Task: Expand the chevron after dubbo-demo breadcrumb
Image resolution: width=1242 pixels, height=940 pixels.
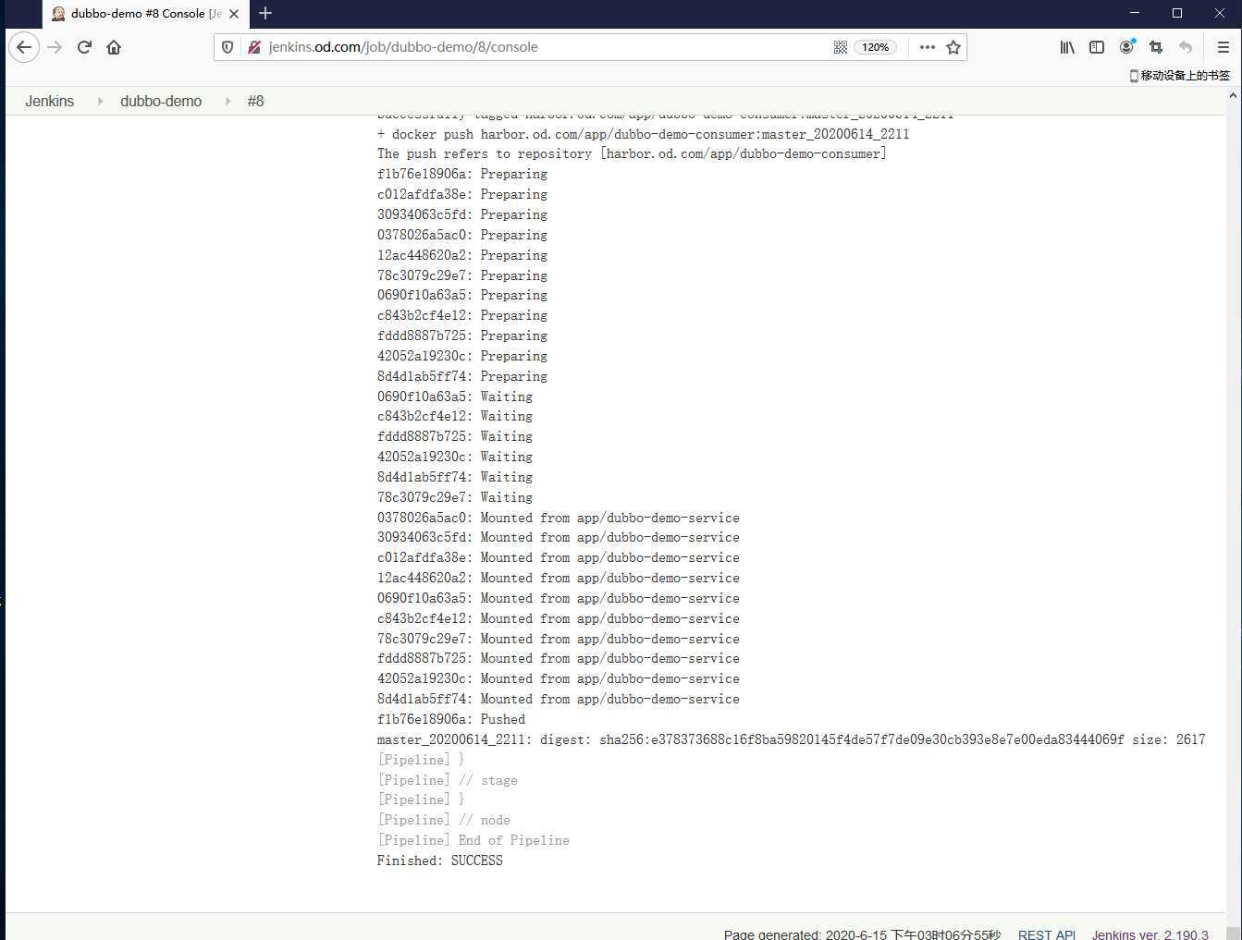Action: pyautogui.click(x=227, y=102)
